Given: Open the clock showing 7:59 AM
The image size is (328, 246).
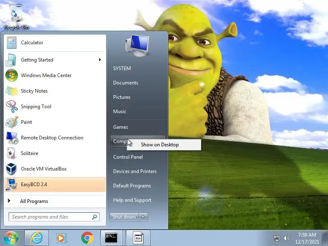Looking at the screenshot, I should [x=307, y=238].
